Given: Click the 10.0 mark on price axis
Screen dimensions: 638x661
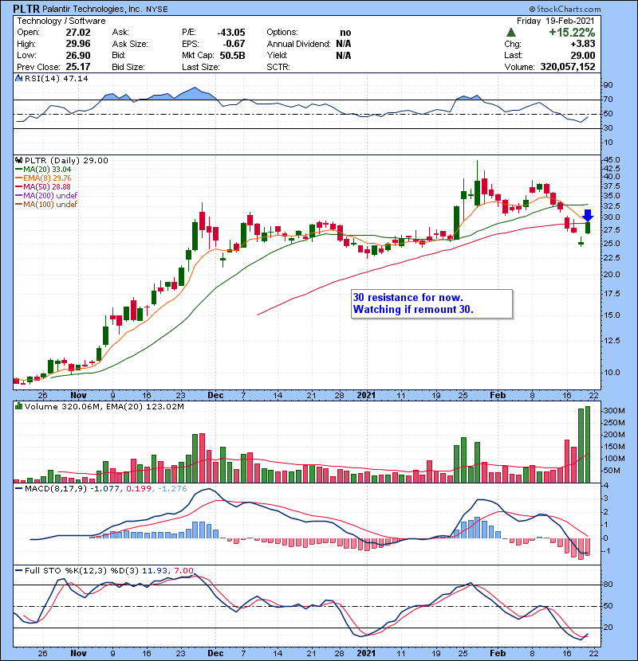Looking at the screenshot, I should 612,372.
